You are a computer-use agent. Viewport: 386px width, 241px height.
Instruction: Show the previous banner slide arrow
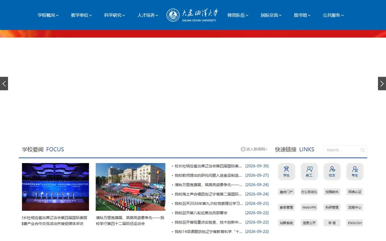pos(4,84)
